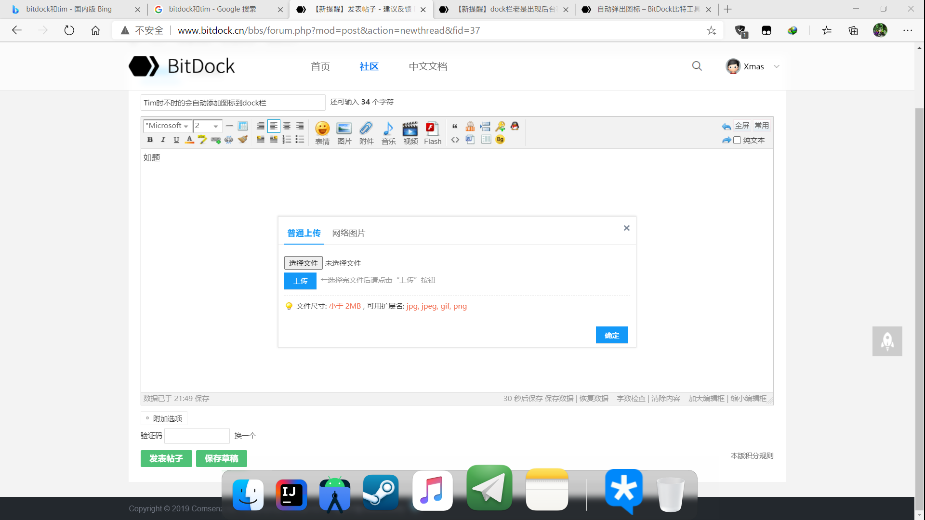
Task: Click the 保存草稿 button
Action: 221,458
